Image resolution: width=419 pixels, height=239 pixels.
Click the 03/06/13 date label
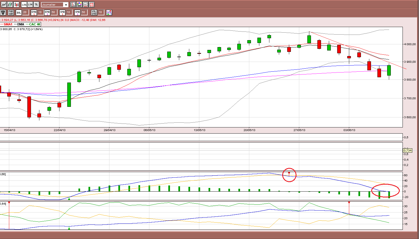tap(349, 130)
